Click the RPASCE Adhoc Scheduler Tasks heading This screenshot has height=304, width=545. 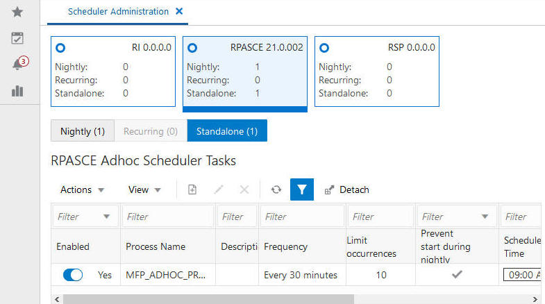click(143, 160)
